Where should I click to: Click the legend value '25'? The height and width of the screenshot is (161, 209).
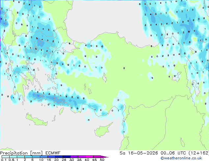pyautogui.click(x=64, y=160)
